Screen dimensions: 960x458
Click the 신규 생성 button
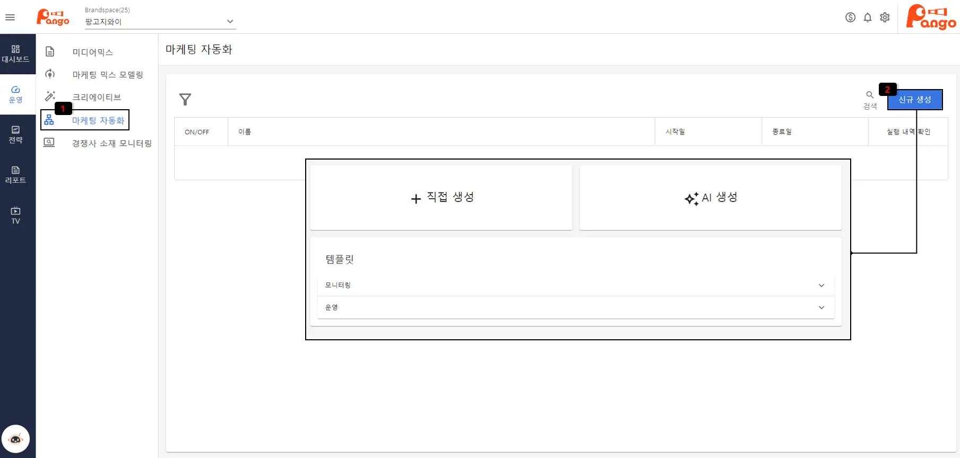click(x=914, y=100)
